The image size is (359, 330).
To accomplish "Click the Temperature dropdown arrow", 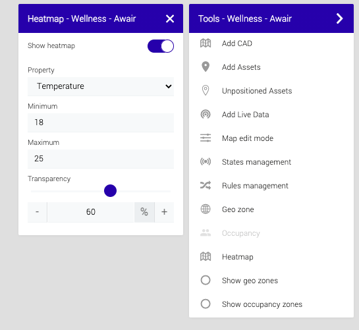I will tap(169, 86).
